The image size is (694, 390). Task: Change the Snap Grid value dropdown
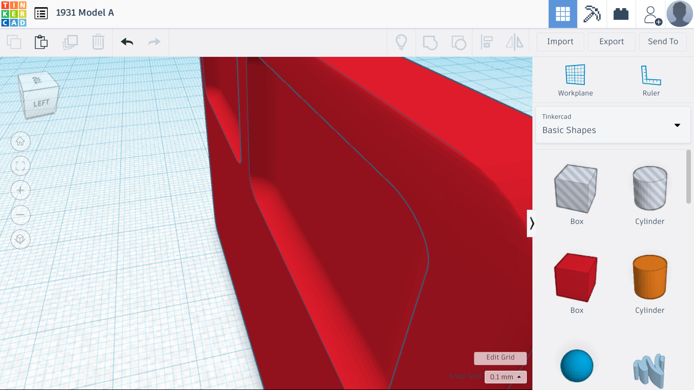click(504, 377)
